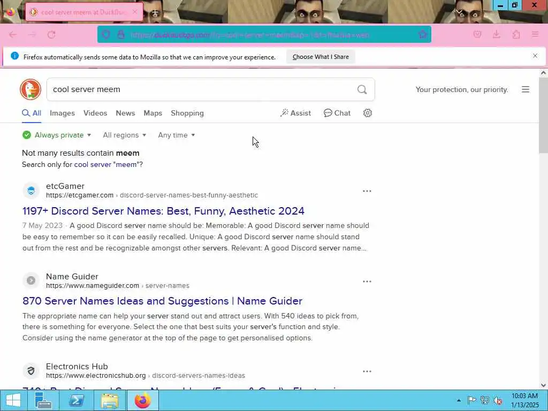This screenshot has height=411, width=548.
Task: Switch to Maps tab
Action: [x=153, y=113]
